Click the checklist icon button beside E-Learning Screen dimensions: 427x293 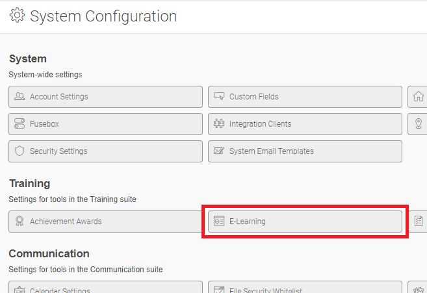[418, 221]
